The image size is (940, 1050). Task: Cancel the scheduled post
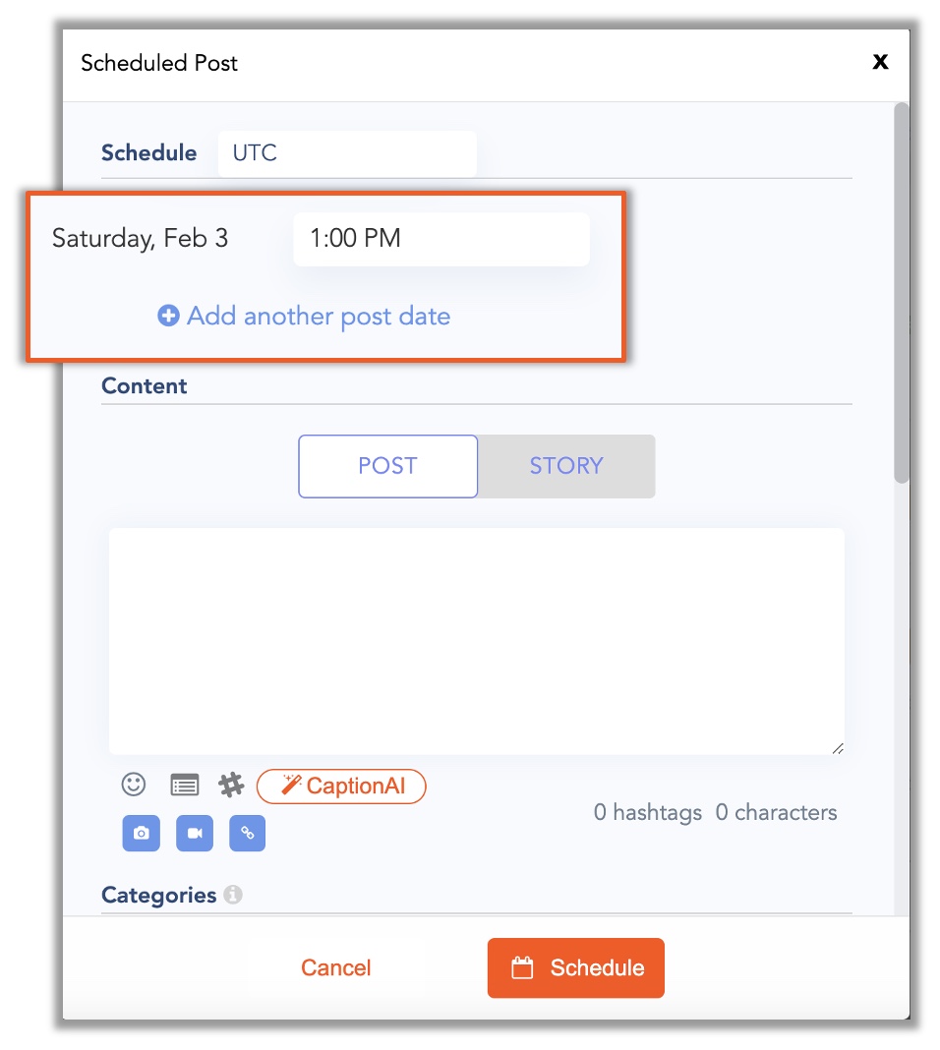(x=335, y=967)
